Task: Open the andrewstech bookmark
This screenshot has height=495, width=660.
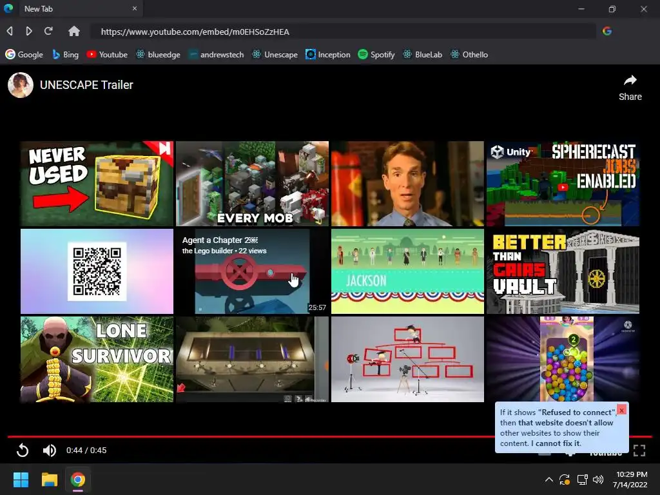Action: 216,54
